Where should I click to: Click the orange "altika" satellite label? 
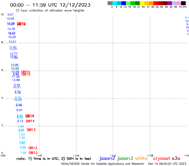tap(141, 158)
